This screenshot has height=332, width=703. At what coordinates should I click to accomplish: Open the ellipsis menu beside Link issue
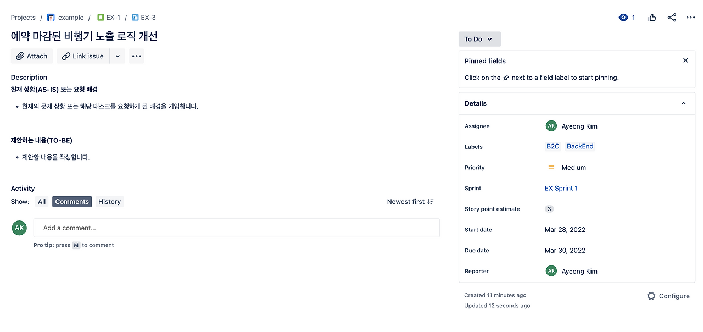[x=137, y=56]
